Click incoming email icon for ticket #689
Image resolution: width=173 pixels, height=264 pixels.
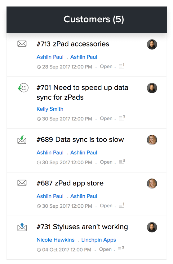[22, 140]
